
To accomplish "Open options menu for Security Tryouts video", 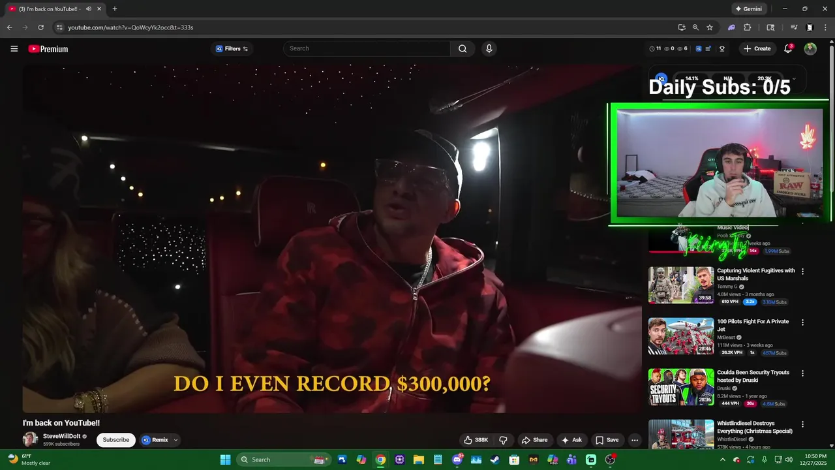I will (802, 373).
